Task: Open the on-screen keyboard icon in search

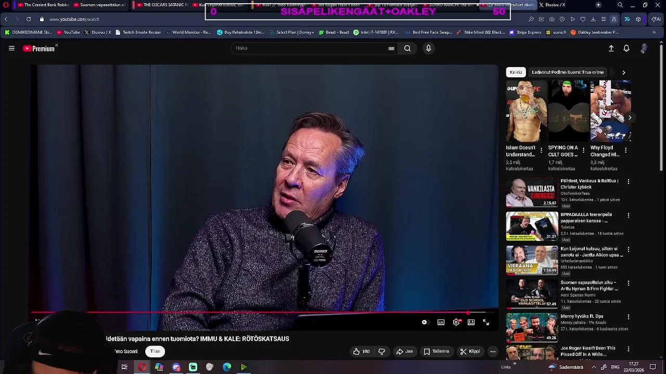Action: pos(391,48)
